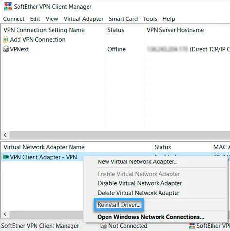The image size is (230, 231).
Task: Click the SoftEther VPN Client Manager title icon
Action: [8, 6]
